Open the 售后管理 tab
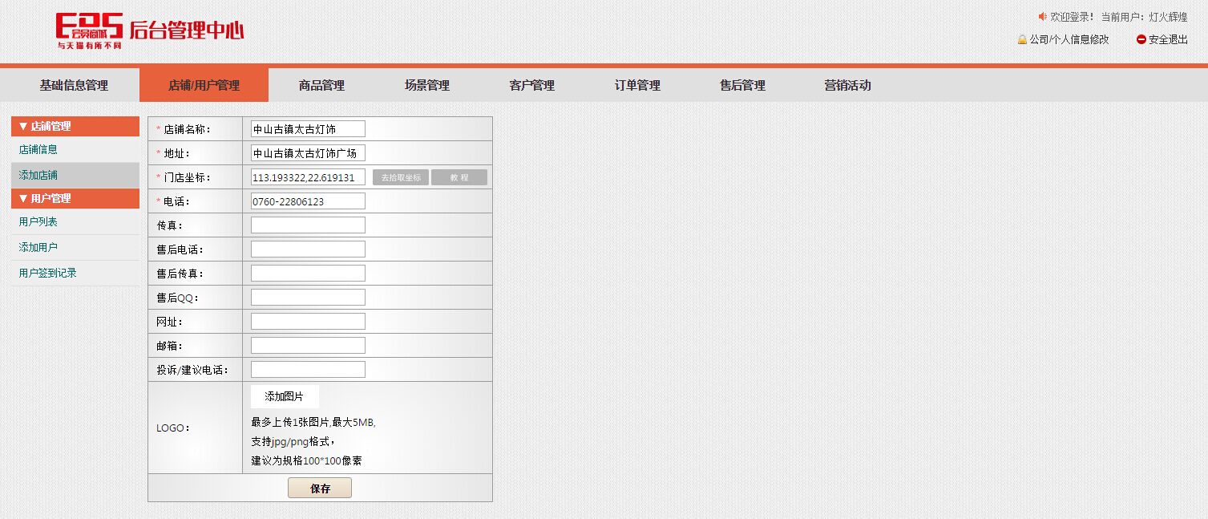Viewport: 1208px width, 519px height. point(742,85)
